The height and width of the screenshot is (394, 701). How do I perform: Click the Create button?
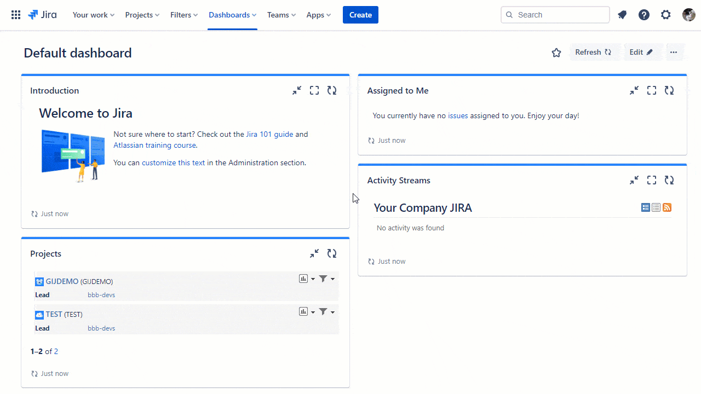point(360,15)
